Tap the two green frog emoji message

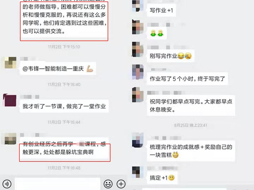click(157, 33)
